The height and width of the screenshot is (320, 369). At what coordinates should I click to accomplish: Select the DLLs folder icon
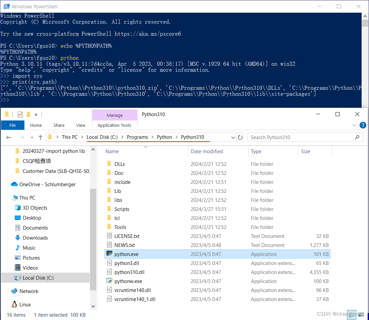tap(109, 164)
